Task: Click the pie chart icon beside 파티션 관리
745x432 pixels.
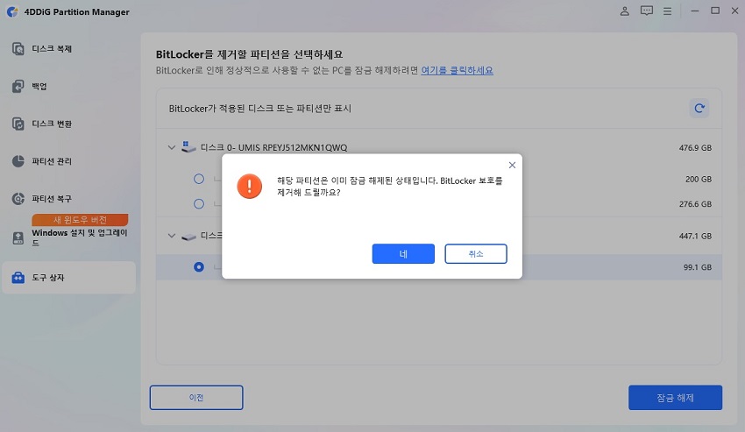Action: pyautogui.click(x=18, y=161)
